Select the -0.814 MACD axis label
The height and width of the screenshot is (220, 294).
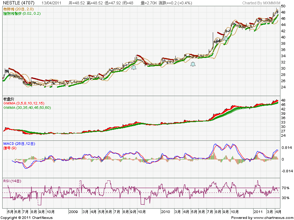[x=287, y=171]
